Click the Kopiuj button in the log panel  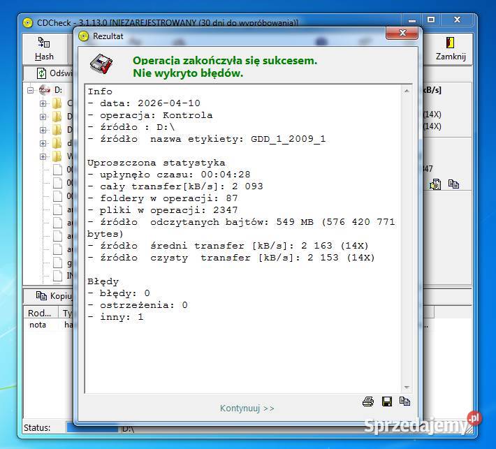54,295
